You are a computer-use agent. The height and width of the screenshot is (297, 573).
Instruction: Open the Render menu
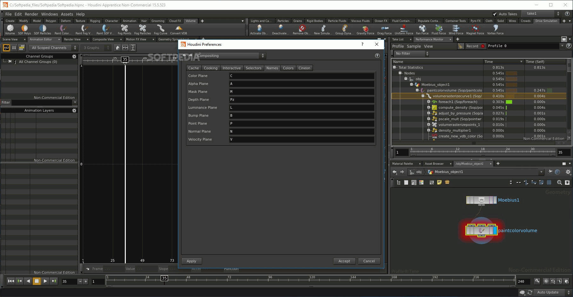(31, 14)
